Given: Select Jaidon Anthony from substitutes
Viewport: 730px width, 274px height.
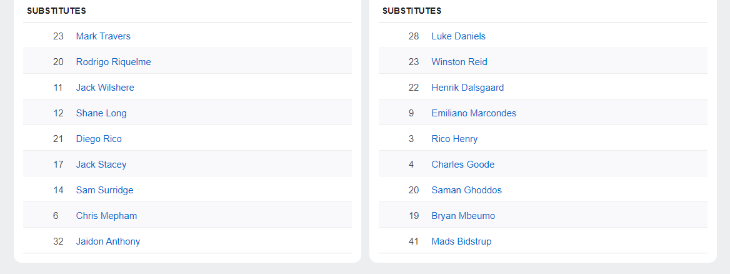Looking at the screenshot, I should (x=108, y=241).
